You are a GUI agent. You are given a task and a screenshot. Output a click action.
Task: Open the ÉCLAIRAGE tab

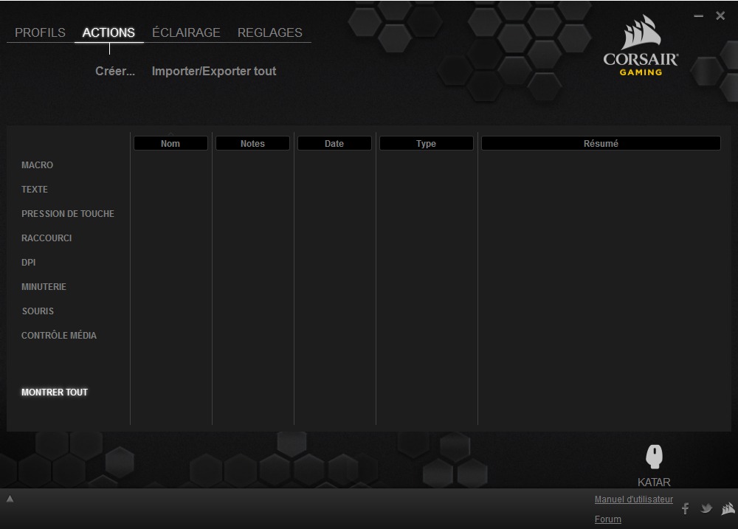pyautogui.click(x=186, y=32)
